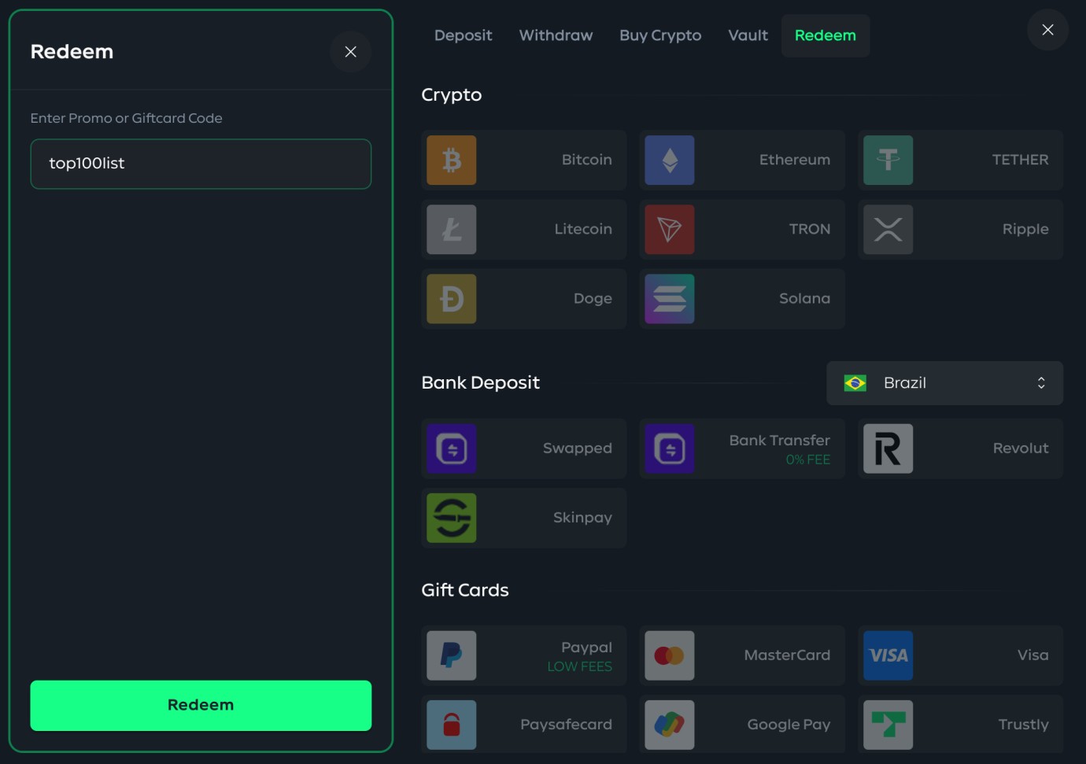Click the 0% FEE label
The height and width of the screenshot is (764, 1086).
(808, 460)
